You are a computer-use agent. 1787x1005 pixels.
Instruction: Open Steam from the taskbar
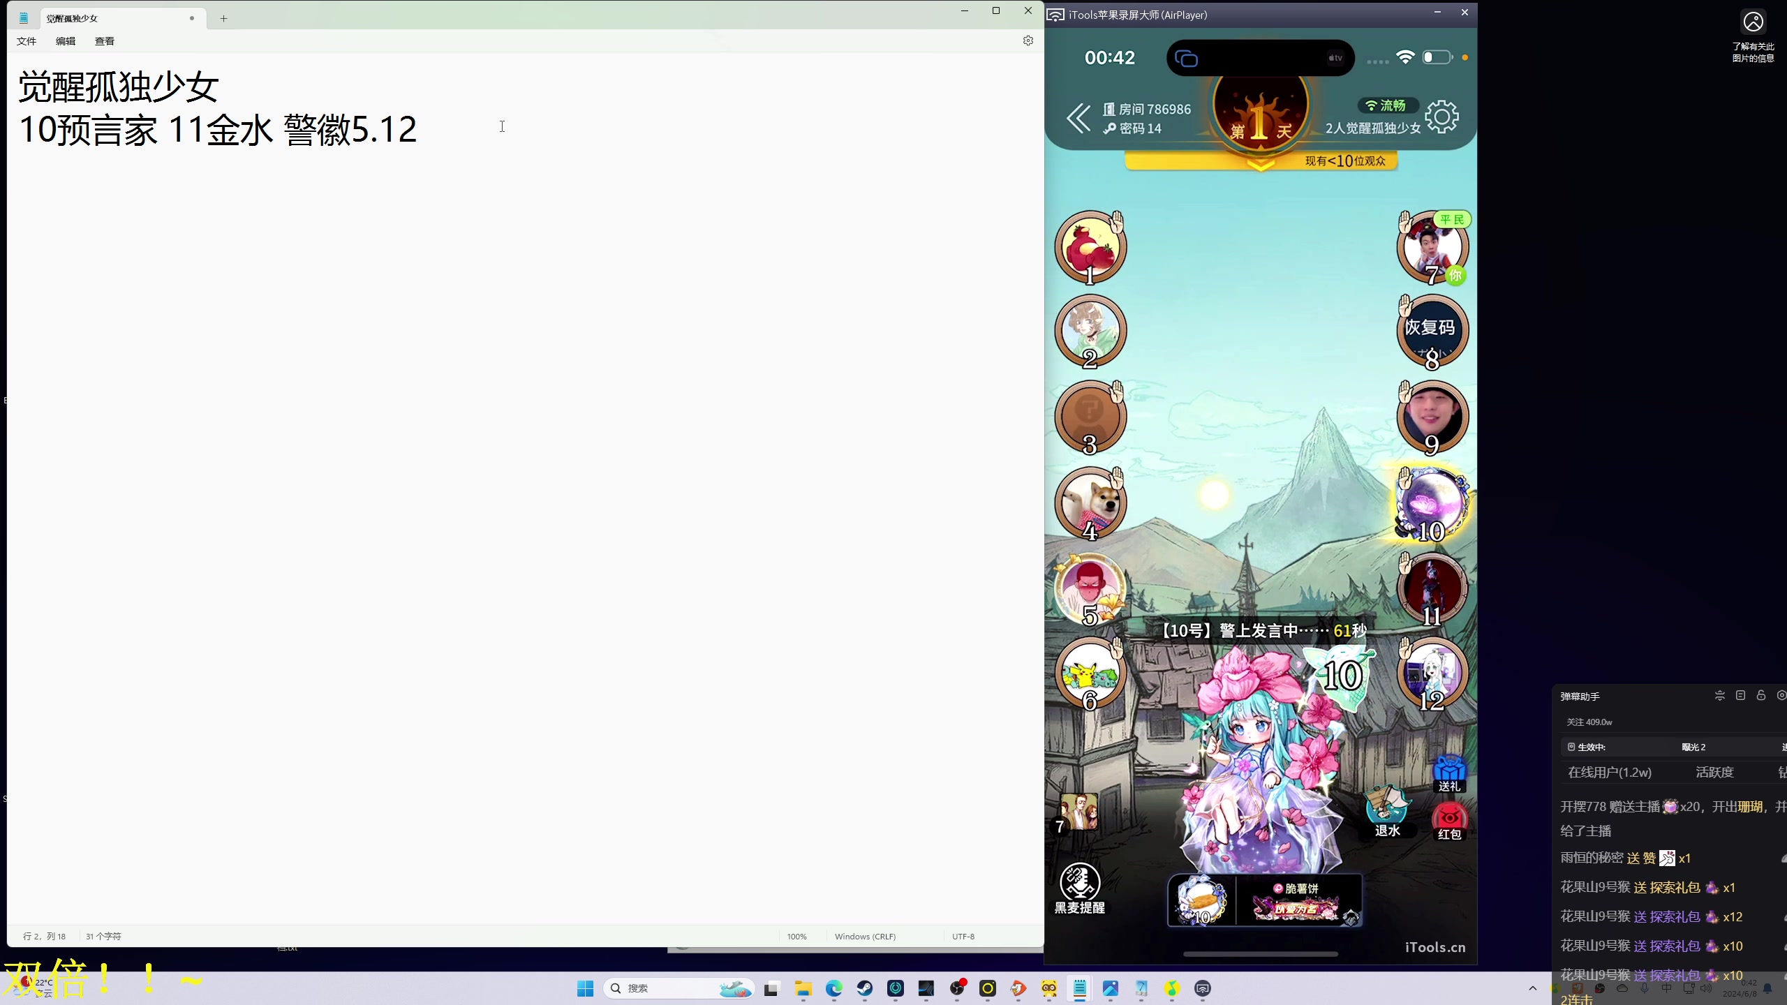click(x=865, y=988)
